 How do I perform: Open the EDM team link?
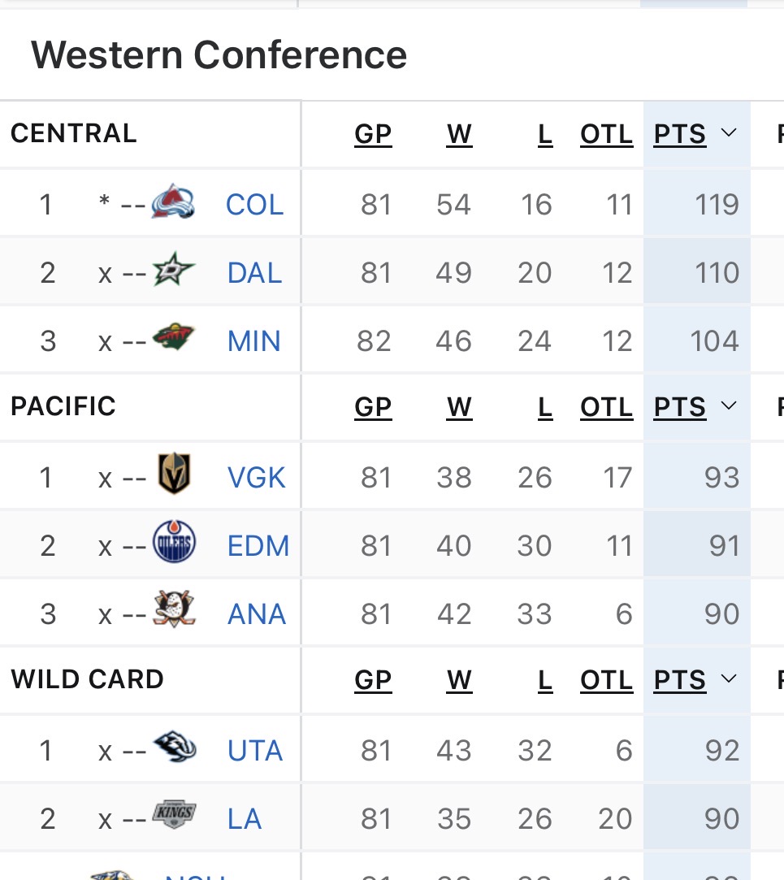258,546
